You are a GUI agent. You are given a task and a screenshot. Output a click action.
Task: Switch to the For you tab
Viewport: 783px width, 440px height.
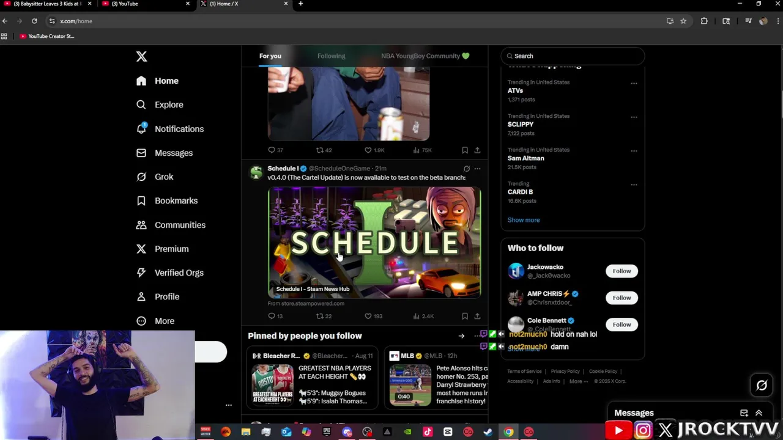coord(270,56)
